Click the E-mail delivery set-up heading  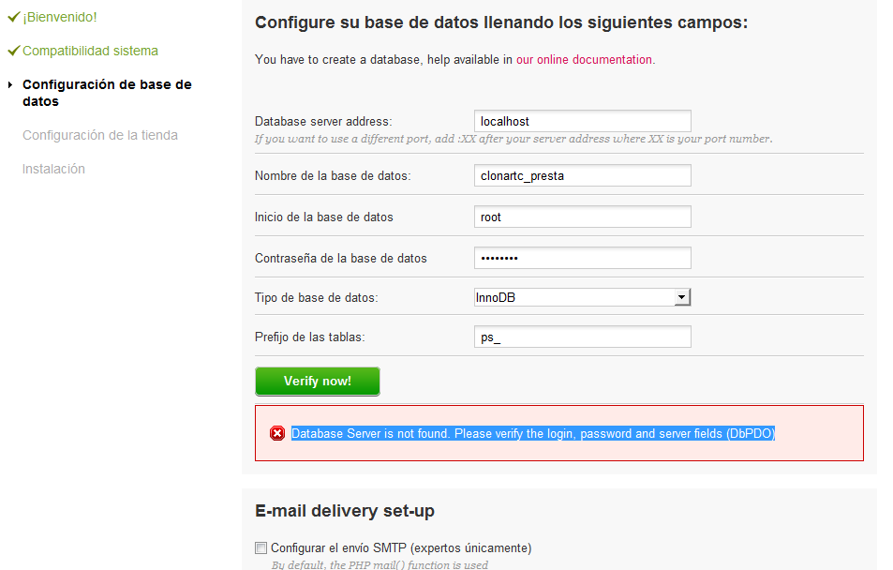345,511
